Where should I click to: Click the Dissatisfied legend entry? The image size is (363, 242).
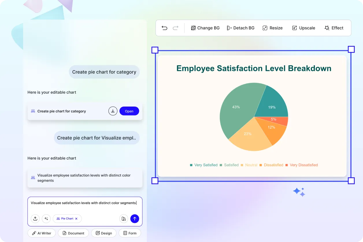[x=271, y=165]
